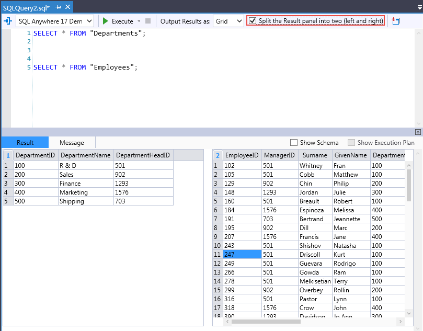Click the connection icon left of database dropdown

click(x=8, y=21)
